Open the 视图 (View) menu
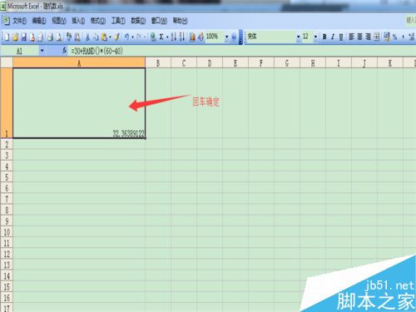Image resolution: width=416 pixels, height=312 pixels. coord(59,21)
